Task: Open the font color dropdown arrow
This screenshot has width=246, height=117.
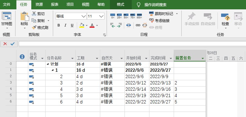Action: 97,25
